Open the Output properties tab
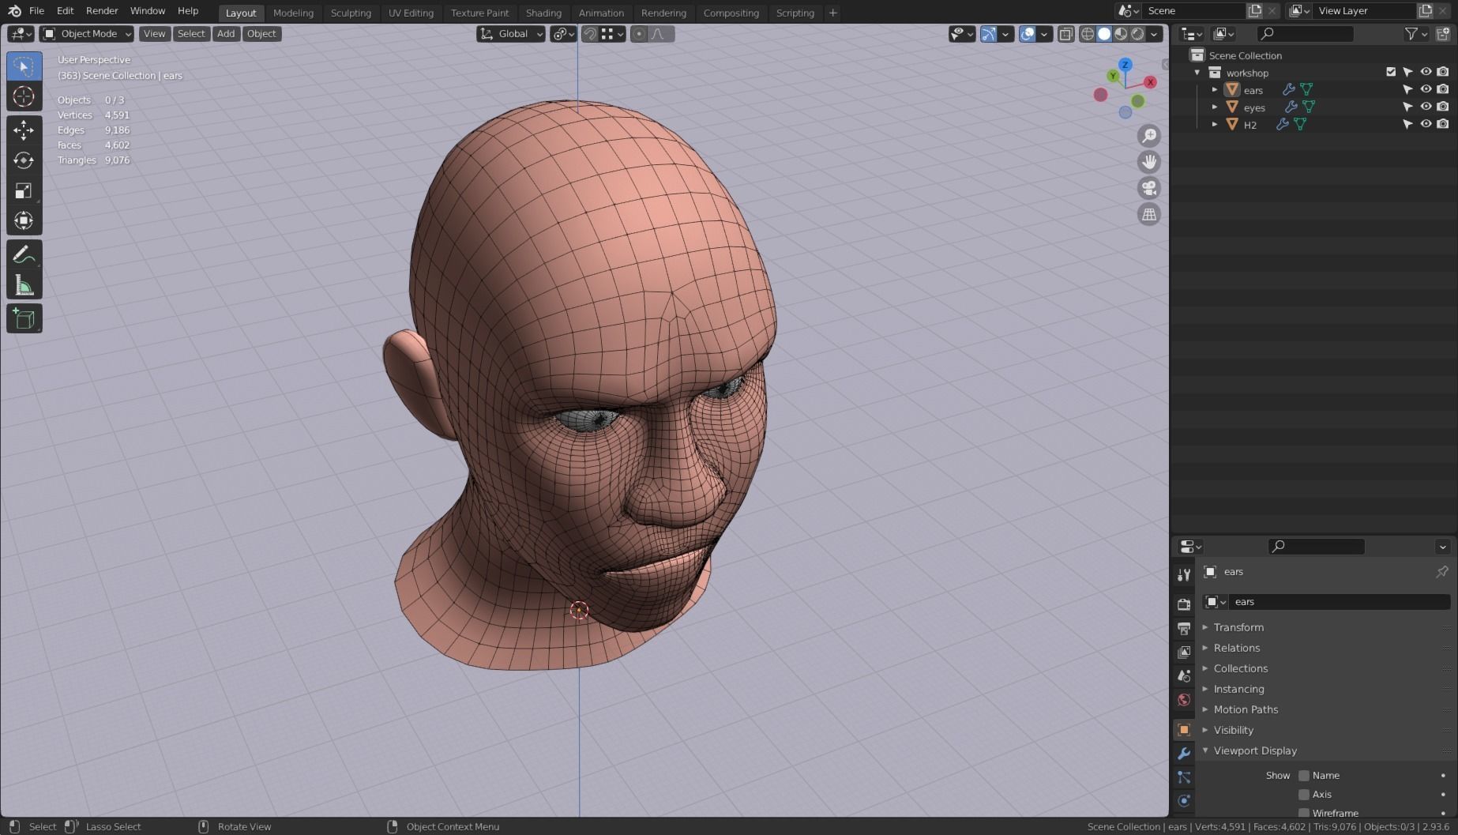Screen dimensions: 1458x835 point(1183,629)
